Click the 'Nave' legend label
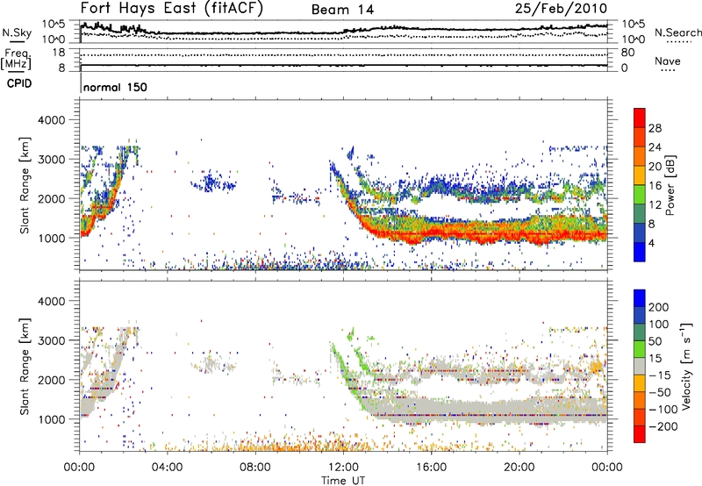 click(x=668, y=61)
